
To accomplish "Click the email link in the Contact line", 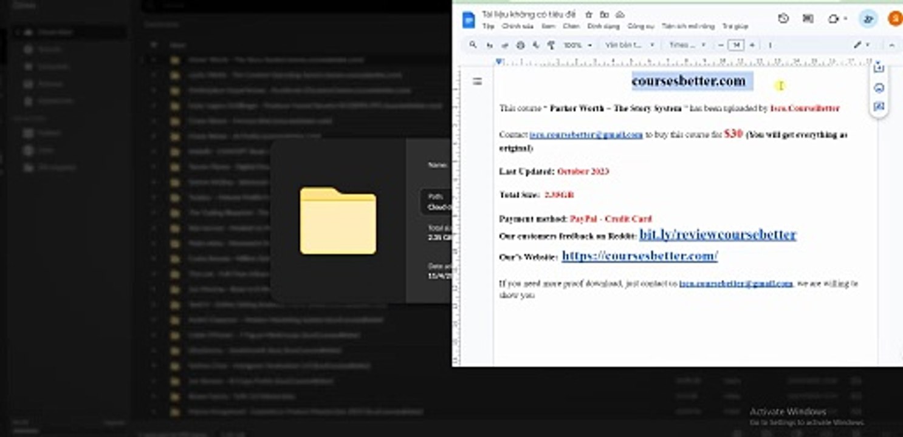I will [x=586, y=135].
